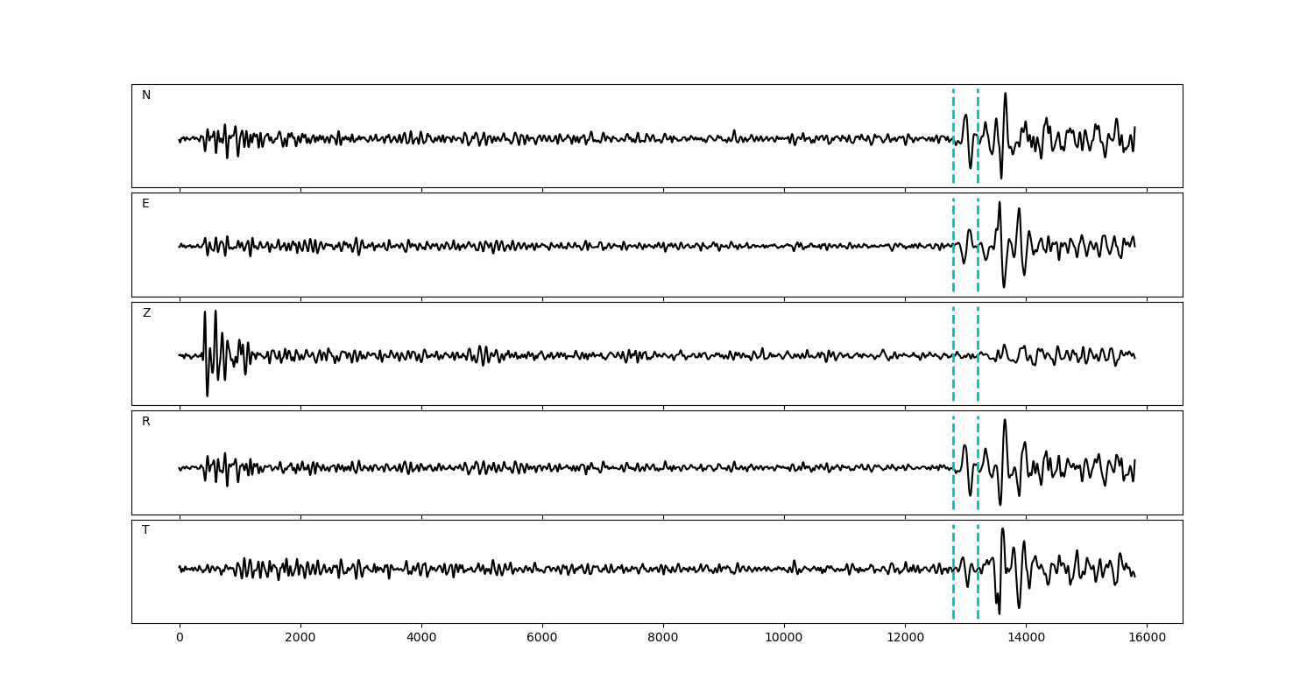Click the x-axis tick label 6000
The image size is (1314, 700).
tap(542, 638)
